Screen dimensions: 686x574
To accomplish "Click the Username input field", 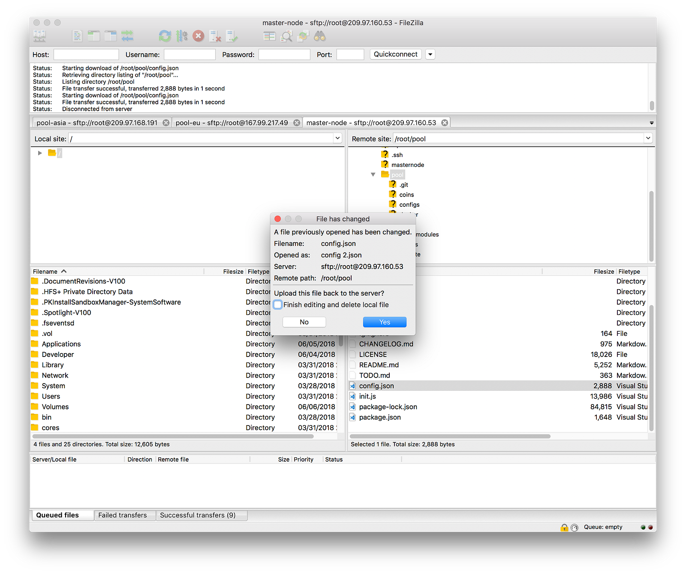I will click(190, 54).
